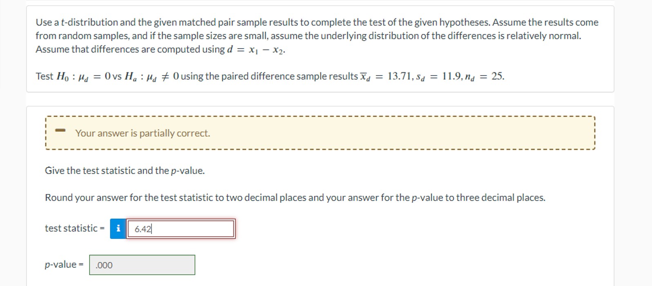
Task: Click the "Your answer is partially correct." message
Action: pyautogui.click(x=143, y=133)
